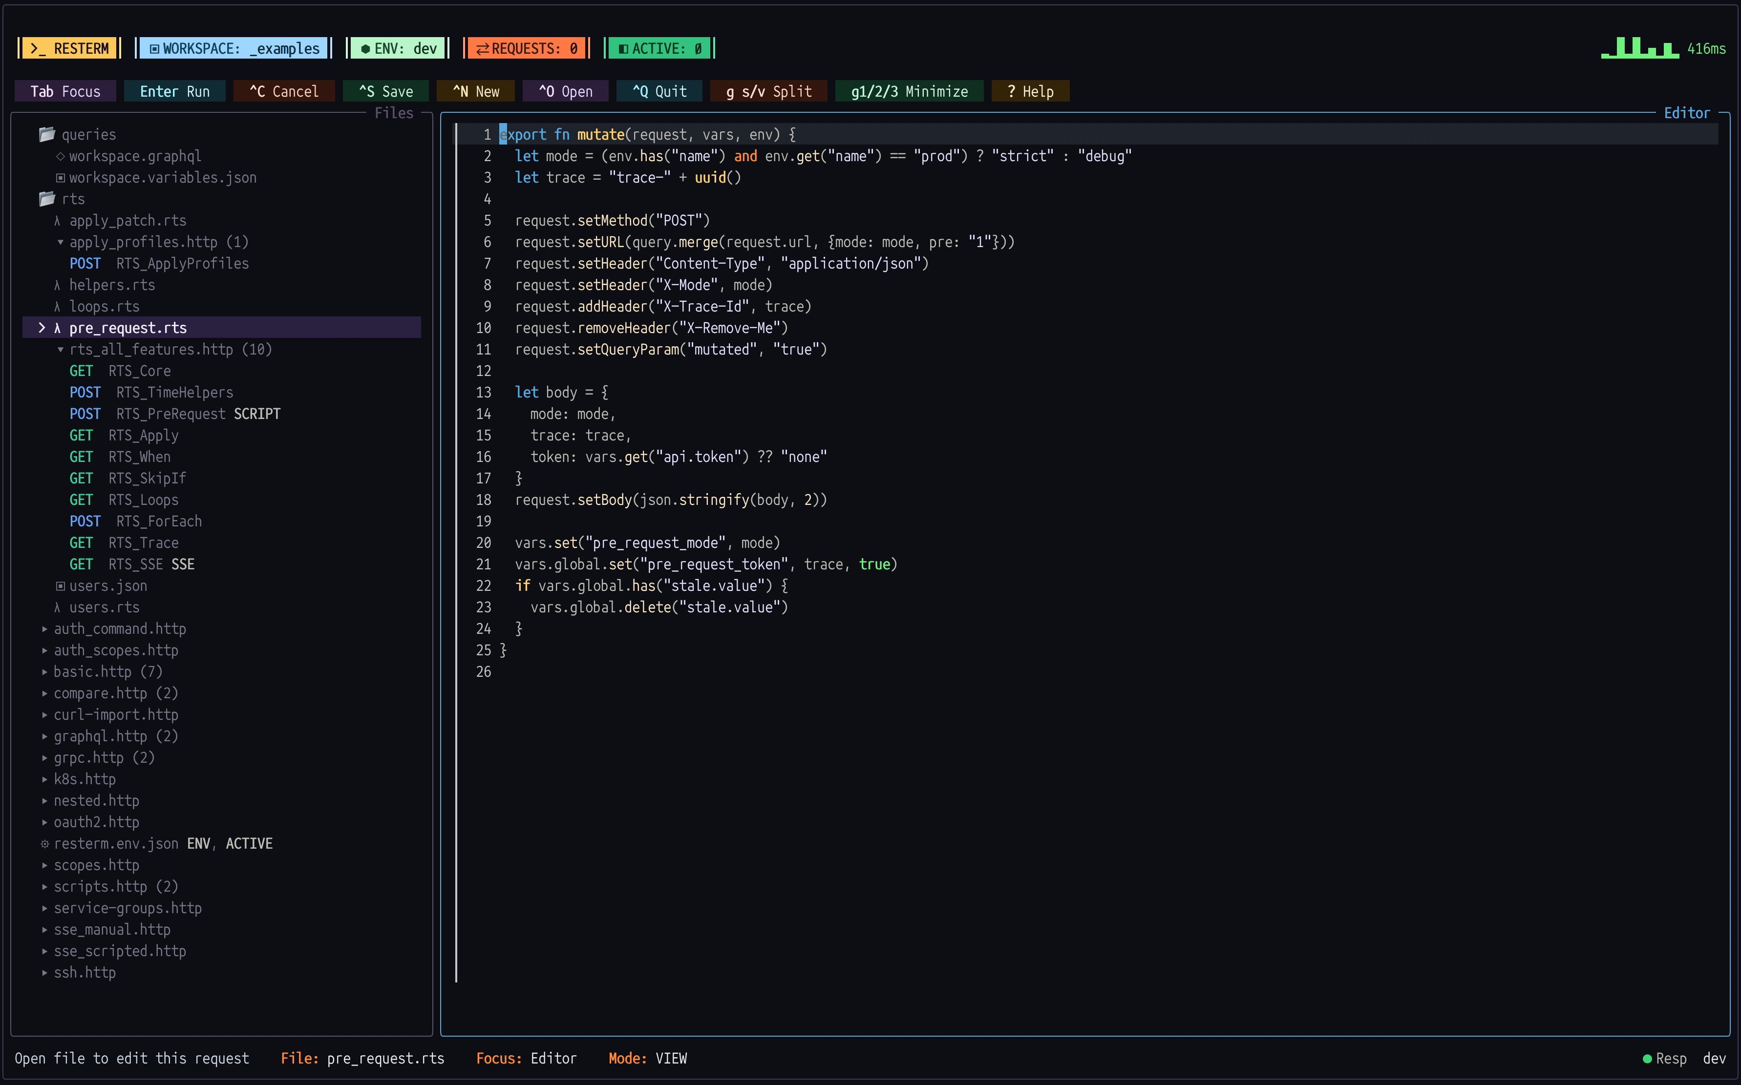Click Enter Run shortcut button
The height and width of the screenshot is (1085, 1741).
[174, 91]
